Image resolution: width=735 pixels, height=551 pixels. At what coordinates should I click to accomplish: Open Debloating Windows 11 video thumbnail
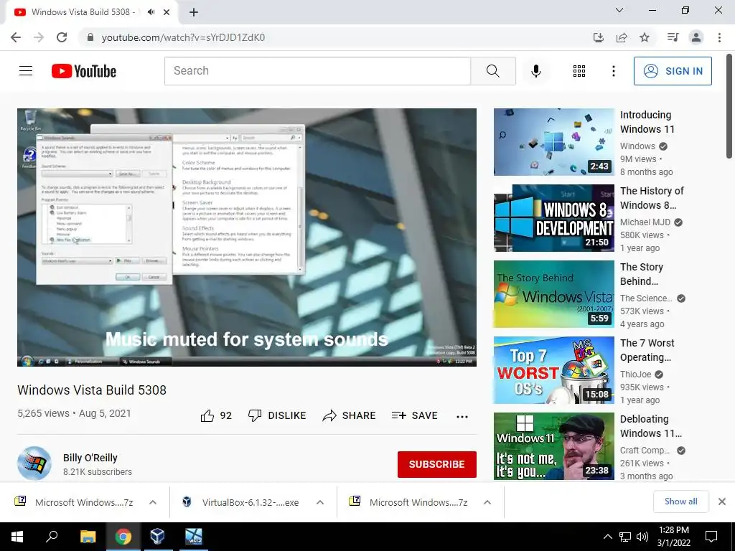click(x=553, y=446)
